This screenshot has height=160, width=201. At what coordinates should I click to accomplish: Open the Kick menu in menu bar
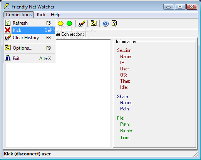click(41, 15)
